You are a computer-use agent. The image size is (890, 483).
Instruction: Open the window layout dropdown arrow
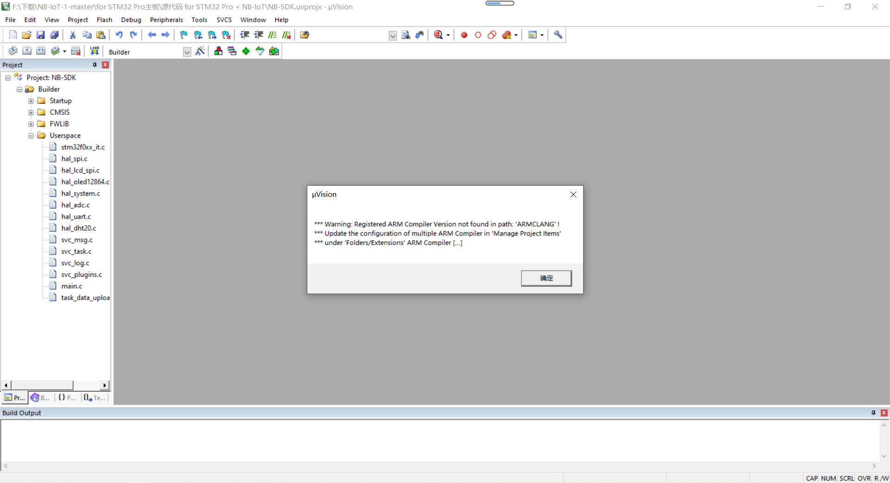point(542,35)
